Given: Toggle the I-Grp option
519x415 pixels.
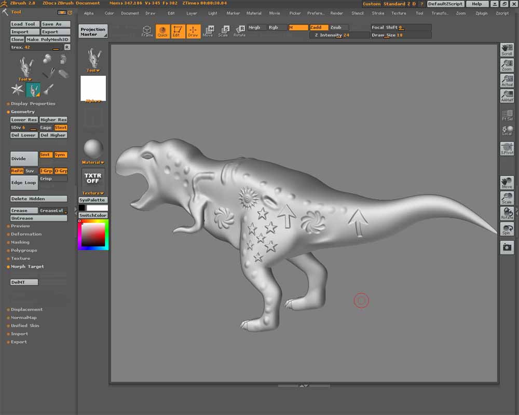Looking at the screenshot, I should click(46, 171).
